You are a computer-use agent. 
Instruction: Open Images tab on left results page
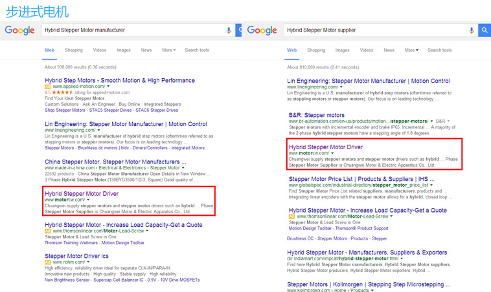[124, 50]
